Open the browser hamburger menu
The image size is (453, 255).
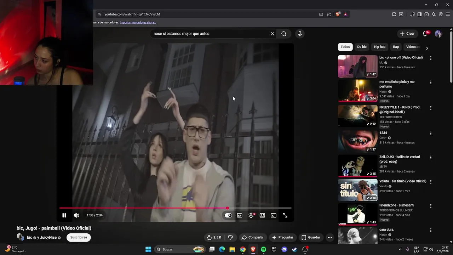[x=448, y=14]
